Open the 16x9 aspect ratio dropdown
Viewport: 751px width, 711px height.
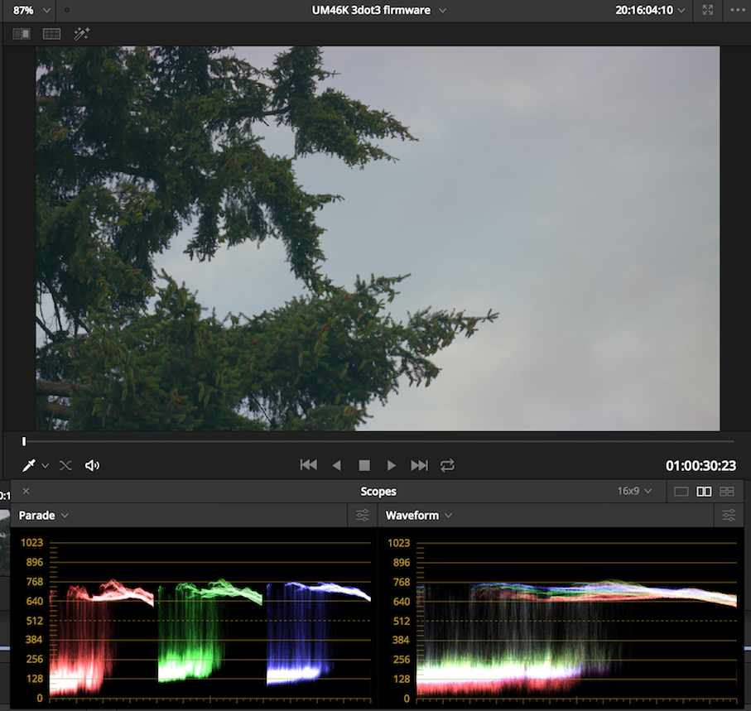tap(634, 491)
